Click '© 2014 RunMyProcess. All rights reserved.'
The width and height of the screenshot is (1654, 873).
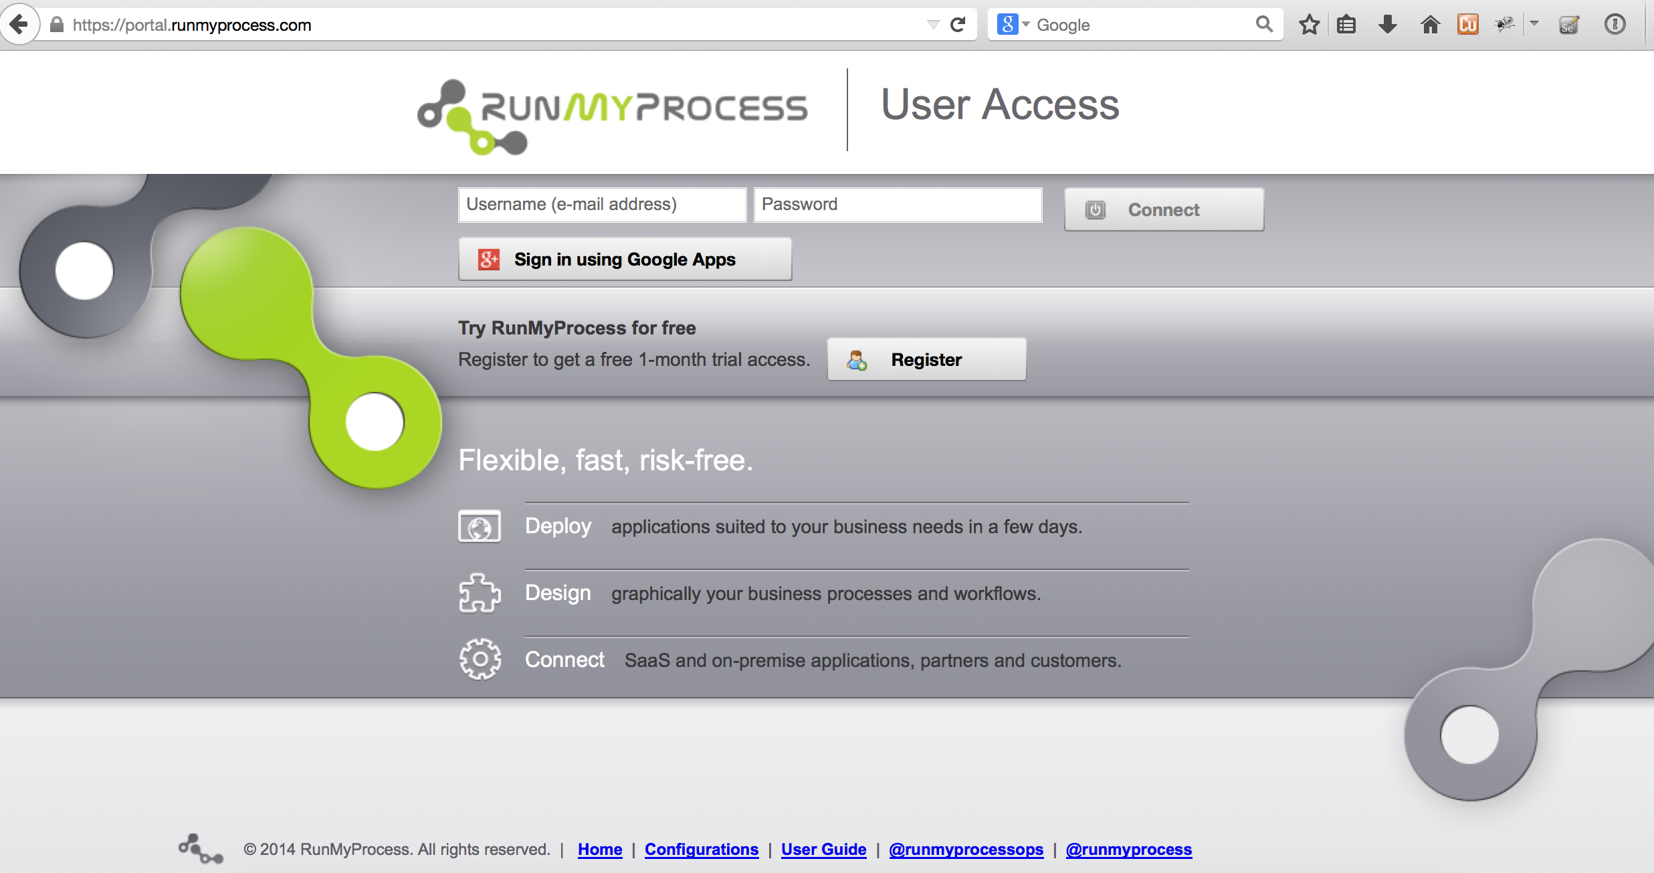pos(397,850)
